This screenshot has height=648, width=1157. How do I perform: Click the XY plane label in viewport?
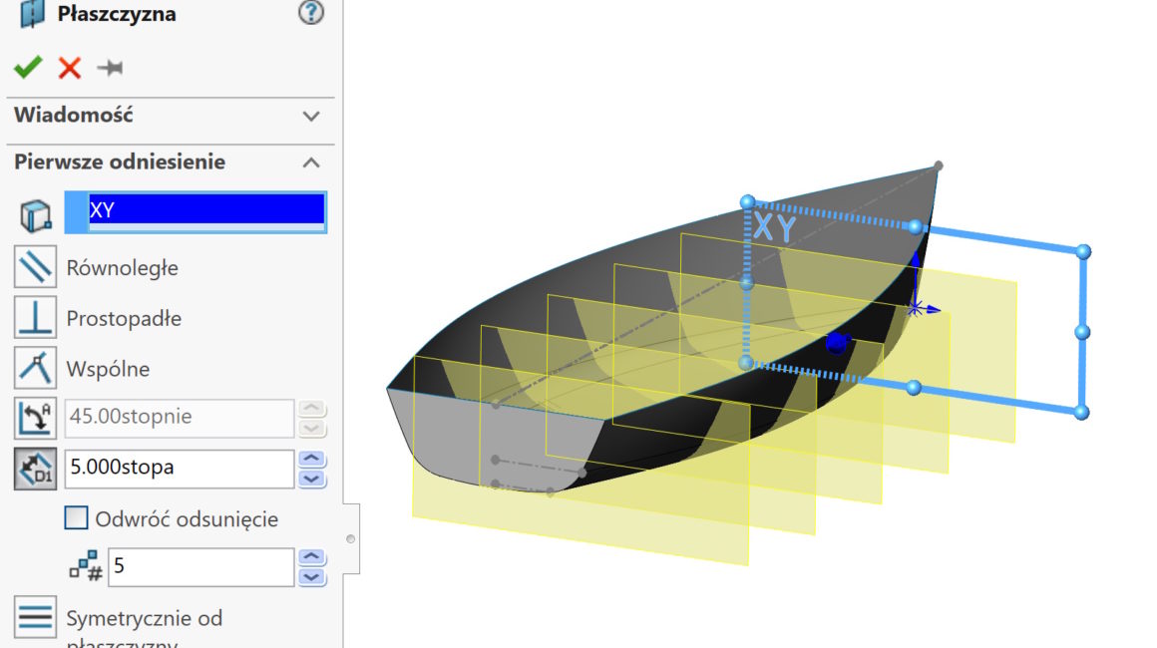pos(774,228)
